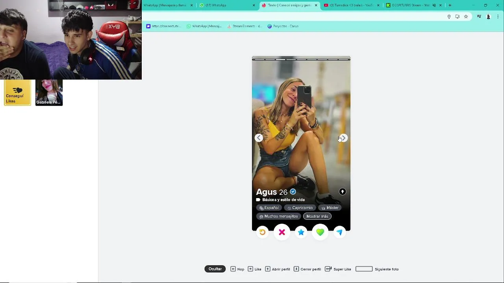Close the YouTube Tumedice tab

pos(378,5)
